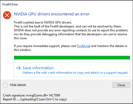Click the 'NVIDIA does not provide any error reporting' line
The image size is (133, 104).
tap(71, 30)
